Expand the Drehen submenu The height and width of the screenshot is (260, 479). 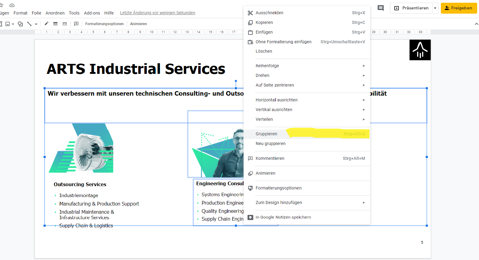tap(307, 75)
